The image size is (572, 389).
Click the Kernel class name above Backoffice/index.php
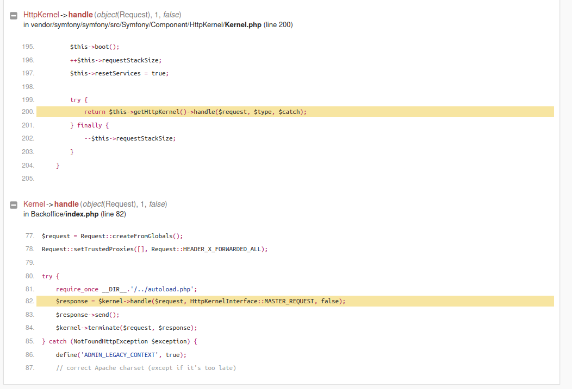(x=34, y=204)
